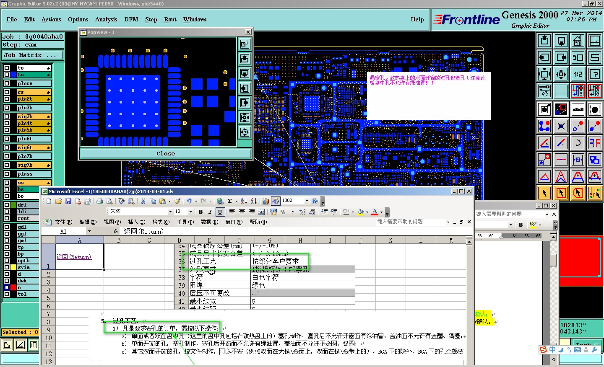
Task: Toggle visibility checkbox for layer 'cs'
Action: tap(7, 92)
